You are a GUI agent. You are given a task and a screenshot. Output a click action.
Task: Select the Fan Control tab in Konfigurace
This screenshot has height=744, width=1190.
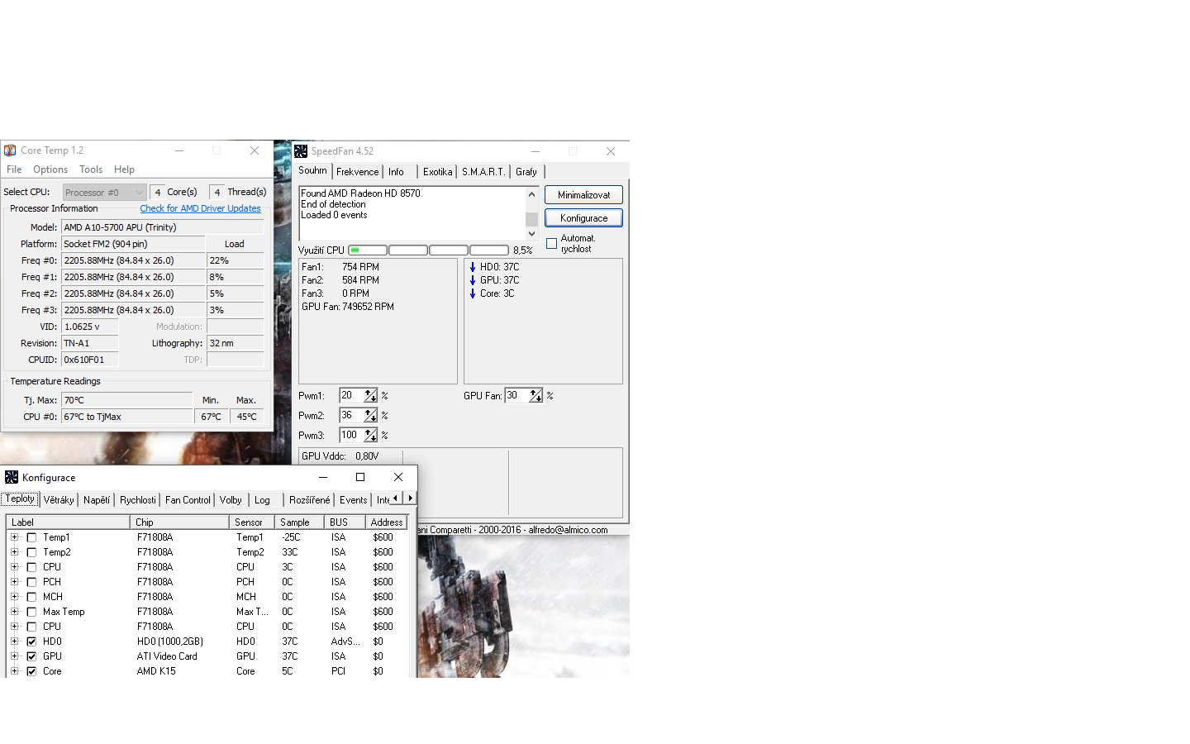[x=188, y=500]
